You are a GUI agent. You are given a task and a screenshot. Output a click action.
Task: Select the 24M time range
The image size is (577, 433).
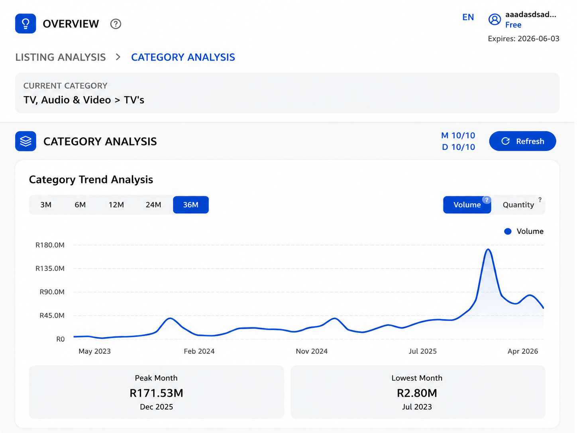click(x=153, y=205)
